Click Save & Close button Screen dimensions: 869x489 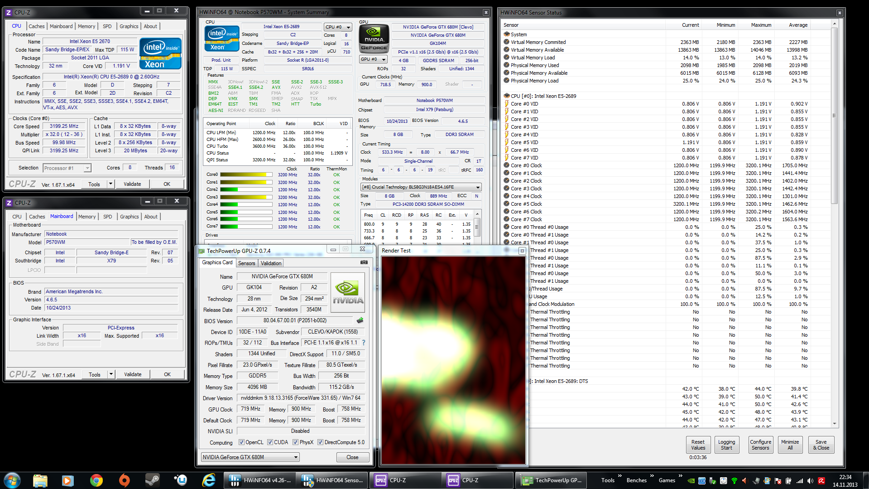(x=821, y=445)
